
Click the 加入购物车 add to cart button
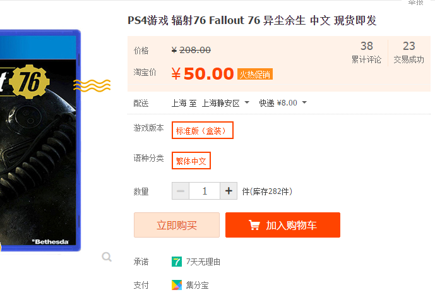[x=283, y=225]
